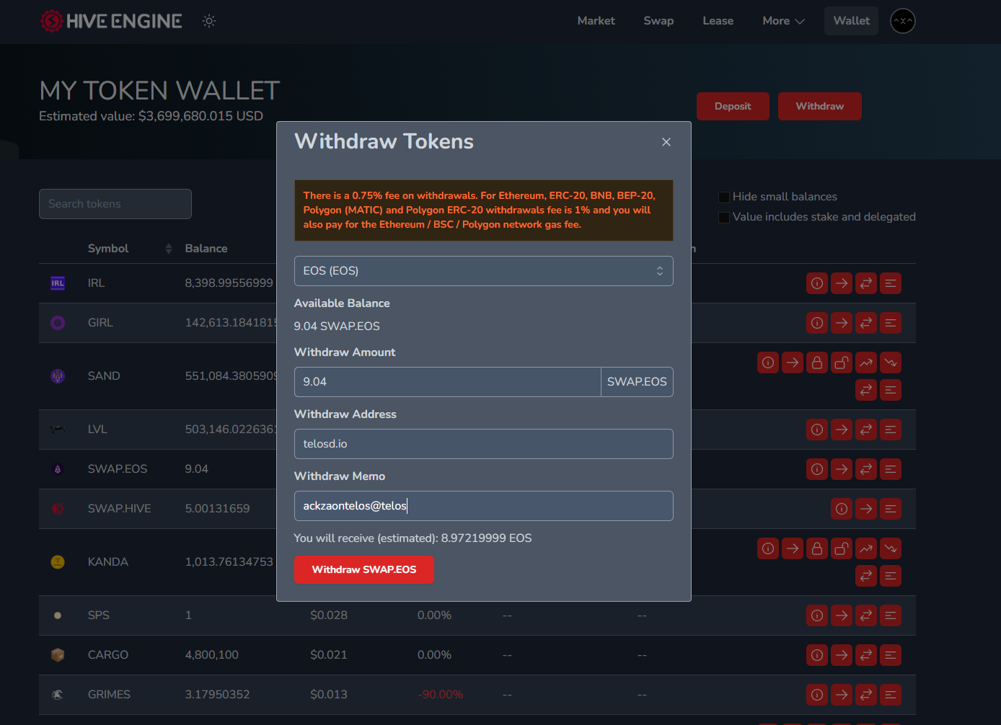This screenshot has width=1001, height=725.
Task: Sort the table by Symbol column
Action: point(130,249)
